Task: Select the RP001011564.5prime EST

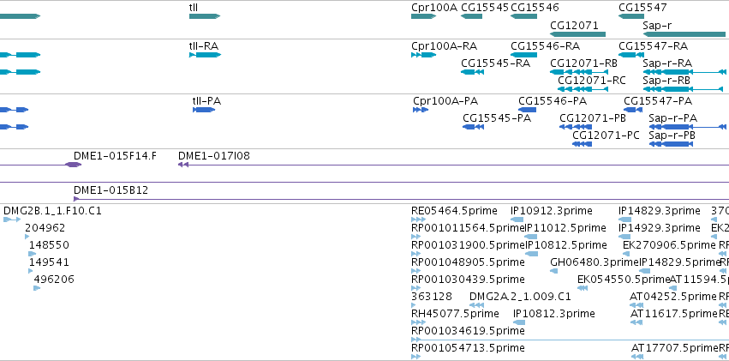Action: (x=416, y=237)
